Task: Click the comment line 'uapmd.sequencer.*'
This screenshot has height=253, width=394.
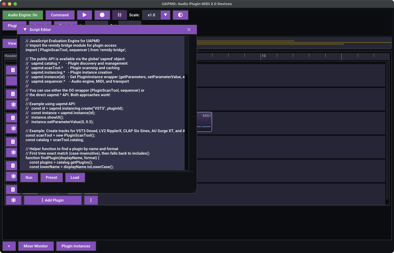Action: tap(77, 81)
